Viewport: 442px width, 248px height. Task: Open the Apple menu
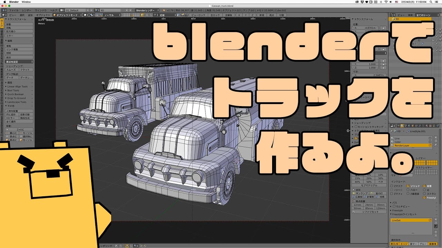point(4,2)
